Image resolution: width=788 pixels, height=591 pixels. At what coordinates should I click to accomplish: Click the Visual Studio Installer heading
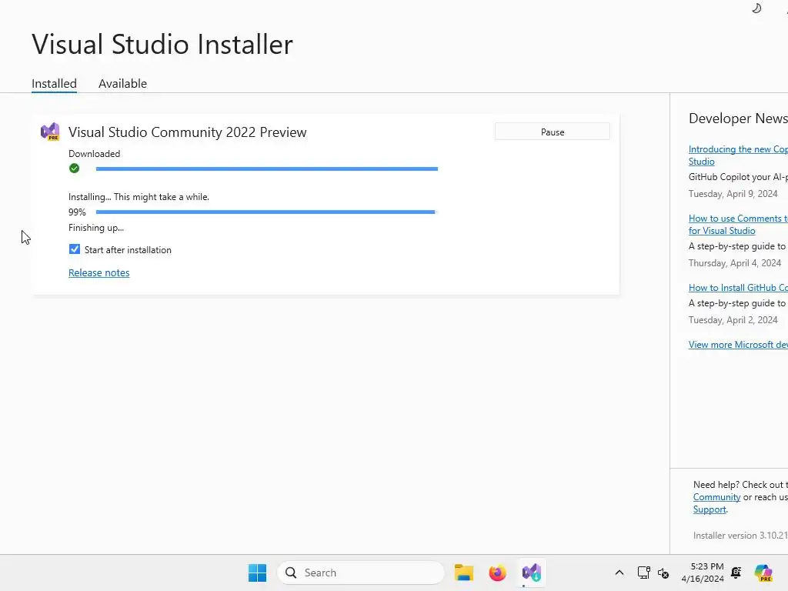pos(162,44)
